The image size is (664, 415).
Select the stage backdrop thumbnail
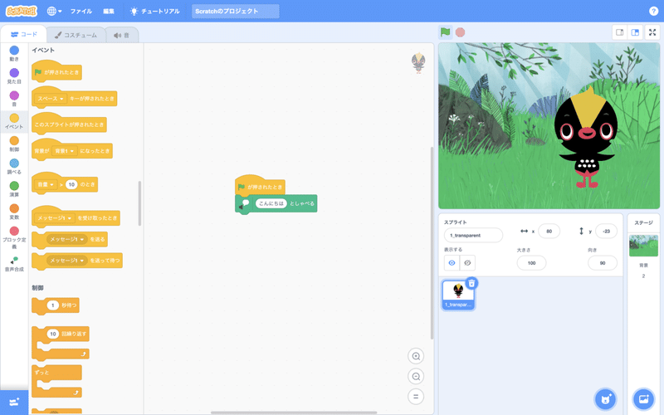pos(643,246)
